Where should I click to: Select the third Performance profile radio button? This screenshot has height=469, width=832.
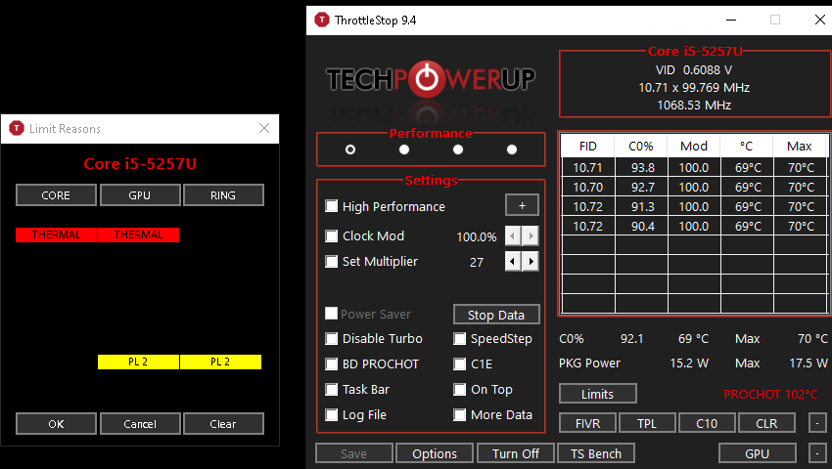tap(458, 149)
